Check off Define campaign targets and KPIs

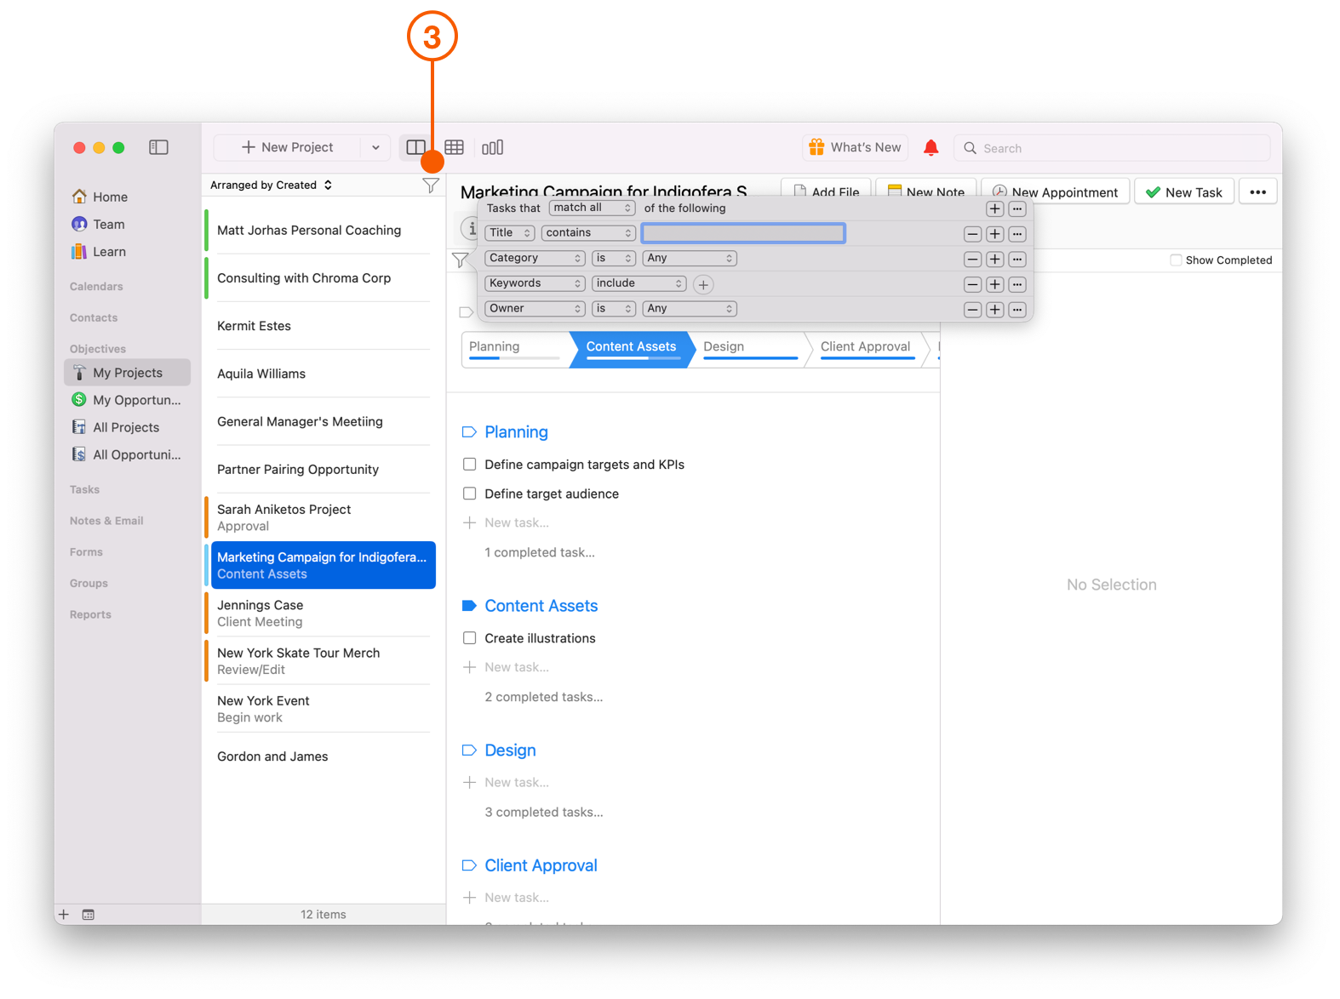(x=469, y=465)
